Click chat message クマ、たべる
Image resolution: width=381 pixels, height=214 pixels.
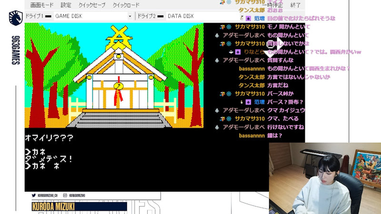(283, 119)
